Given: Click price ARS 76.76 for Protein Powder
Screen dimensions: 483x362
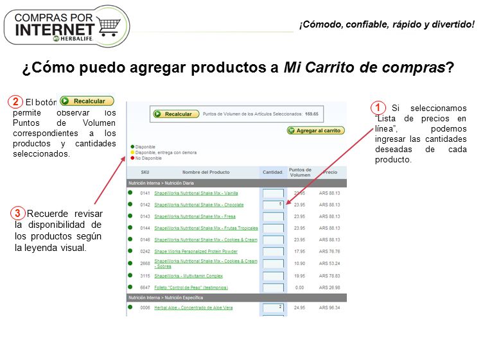Looking at the screenshot, I should [329, 252].
